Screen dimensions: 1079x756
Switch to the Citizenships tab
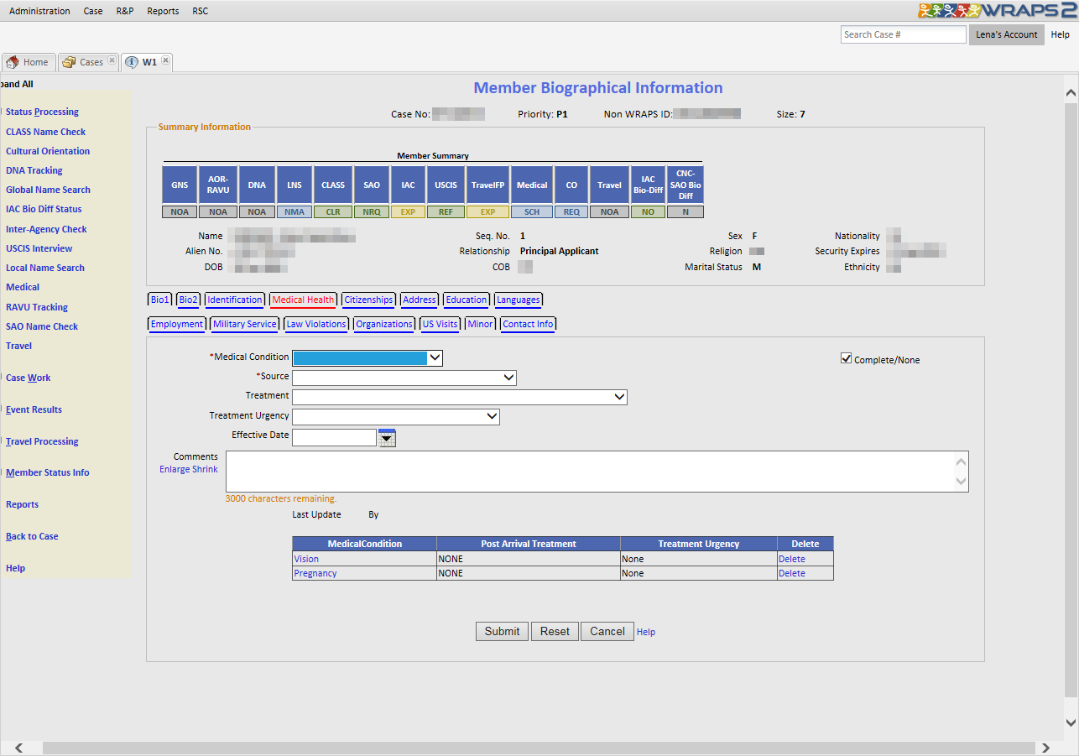point(368,300)
